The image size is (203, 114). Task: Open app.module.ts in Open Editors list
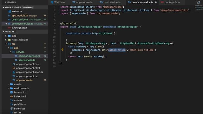pos(25,16)
